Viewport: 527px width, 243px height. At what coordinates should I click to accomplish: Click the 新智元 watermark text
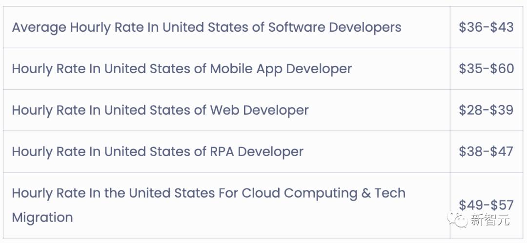click(490, 220)
